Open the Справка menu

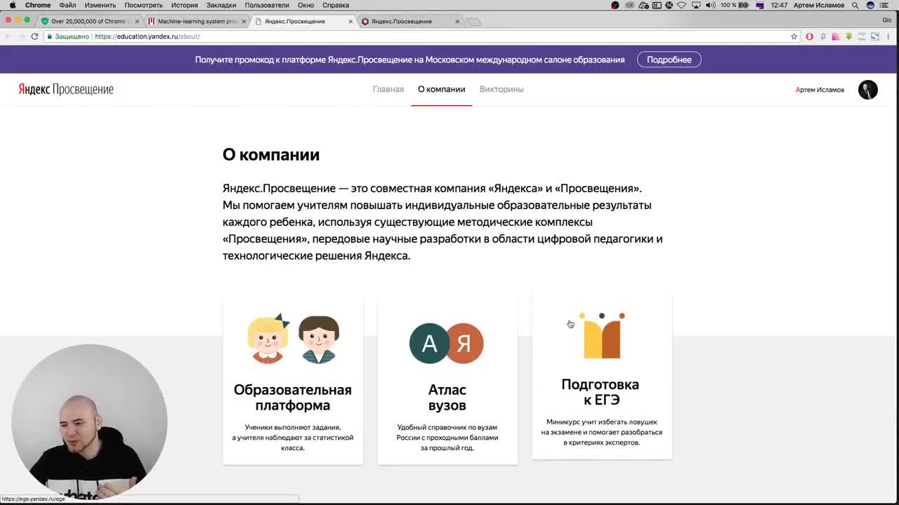coord(336,5)
